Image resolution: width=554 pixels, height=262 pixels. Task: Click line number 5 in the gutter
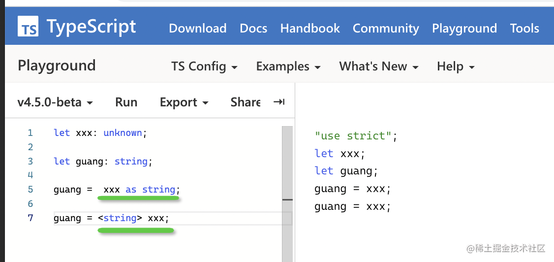(x=31, y=190)
